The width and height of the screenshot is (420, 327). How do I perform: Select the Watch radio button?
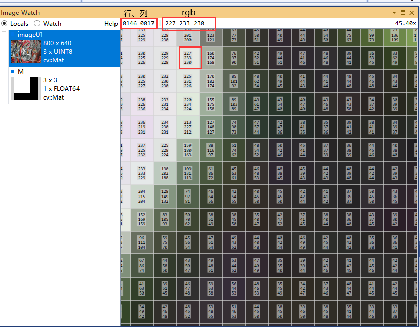click(x=36, y=23)
